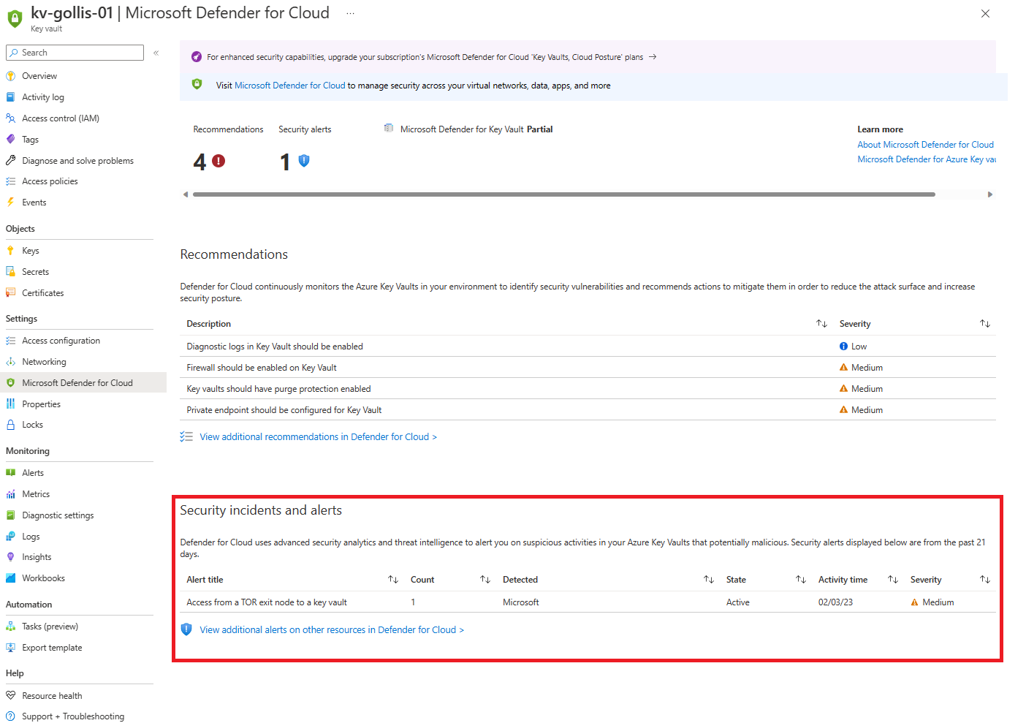Sort alerts by Activity time arrows
The image size is (1026, 723).
pos(892,580)
